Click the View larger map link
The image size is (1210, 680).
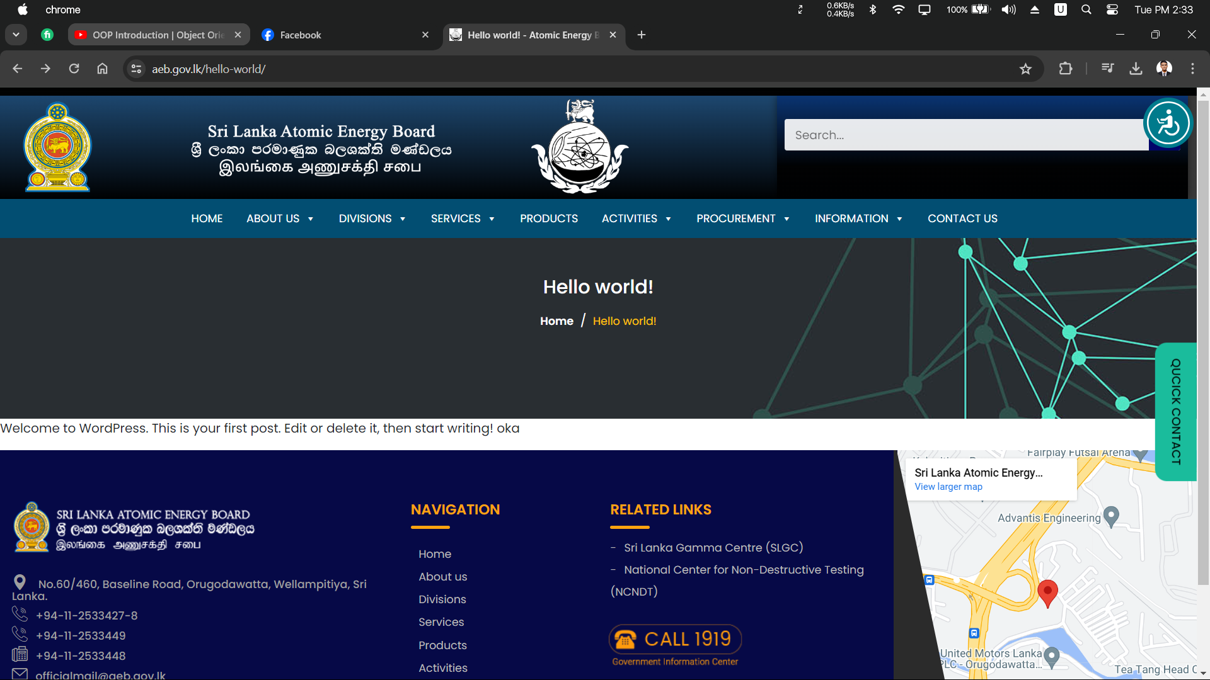(948, 487)
